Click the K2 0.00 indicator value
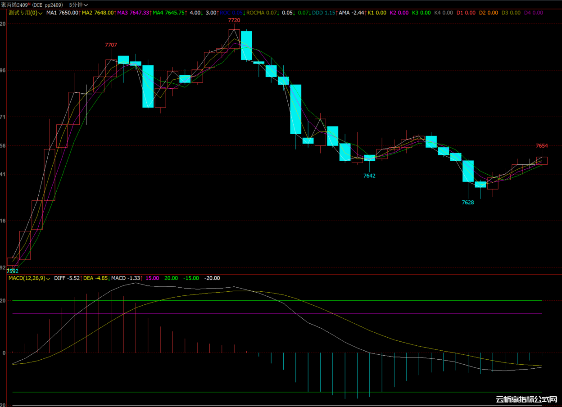 [x=399, y=13]
